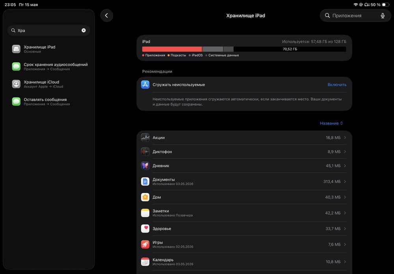Tap the Дневник app icon
The image size is (394, 274).
tap(145, 166)
